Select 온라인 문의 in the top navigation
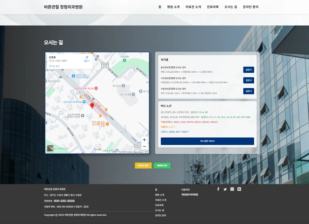The width and height of the screenshot is (309, 224). [x=250, y=7]
